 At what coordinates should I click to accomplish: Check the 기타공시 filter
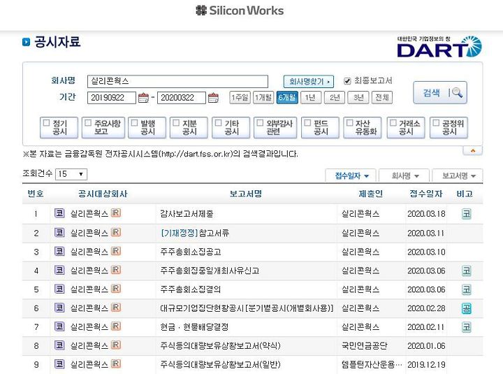coord(219,123)
